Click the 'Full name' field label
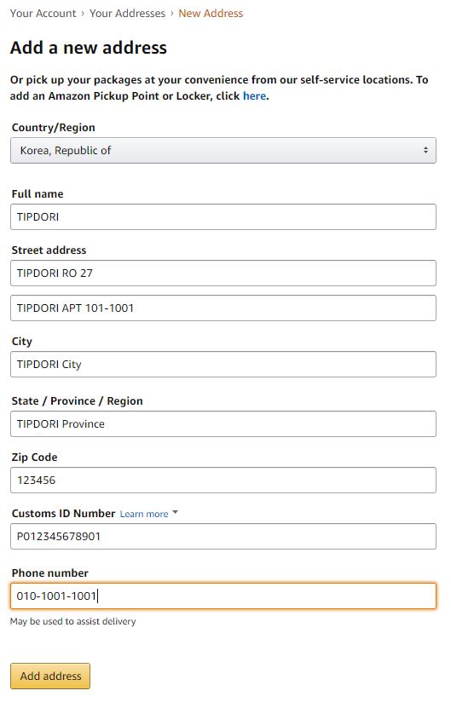 click(x=38, y=193)
